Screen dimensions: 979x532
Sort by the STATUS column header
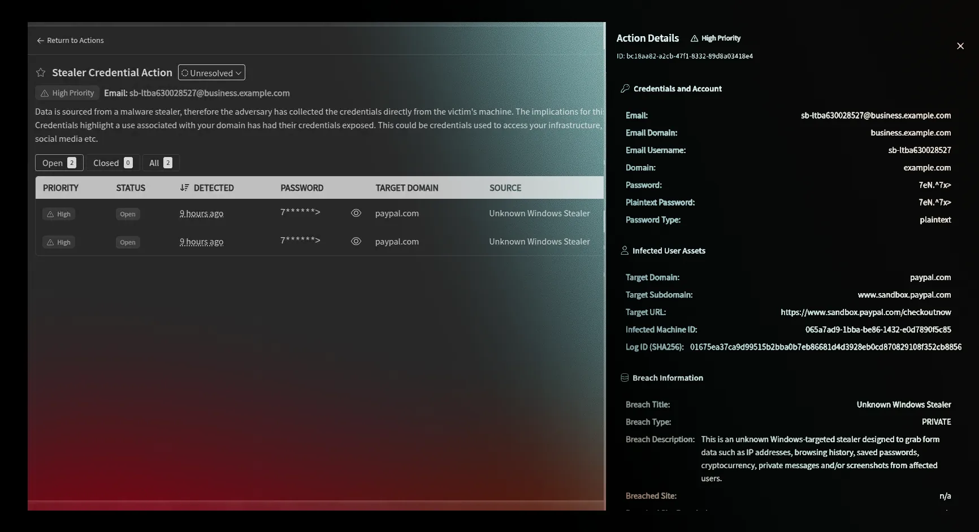click(x=131, y=188)
